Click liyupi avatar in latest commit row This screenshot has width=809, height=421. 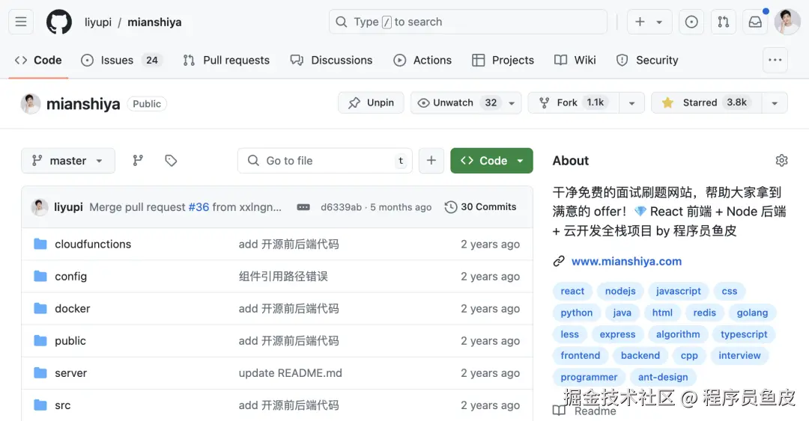coord(40,207)
